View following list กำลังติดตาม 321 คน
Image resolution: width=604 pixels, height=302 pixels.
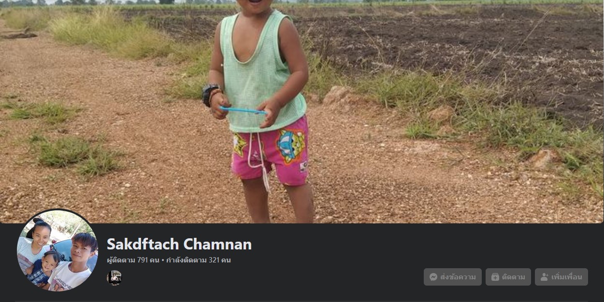tap(198, 260)
